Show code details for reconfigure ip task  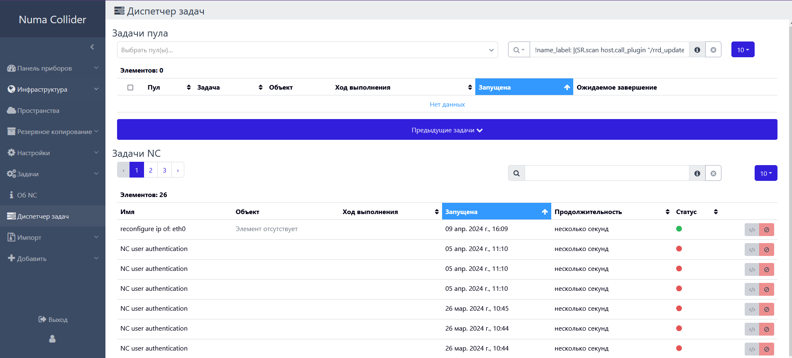752,229
